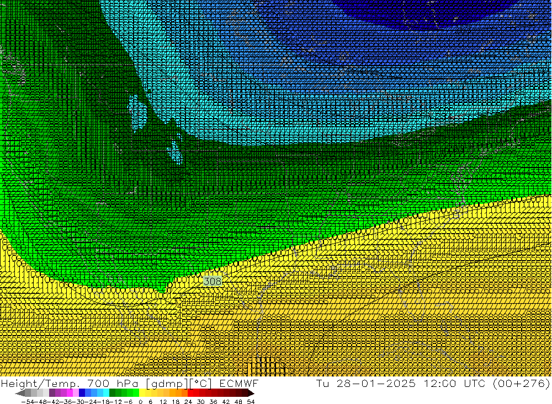Viewport: 552px width, 404px height.
Task: Click the 'Tu 28-01-2025' date text
Action: point(366,383)
